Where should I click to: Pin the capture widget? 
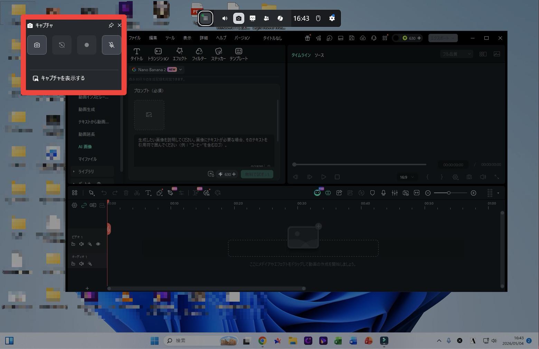coord(111,25)
